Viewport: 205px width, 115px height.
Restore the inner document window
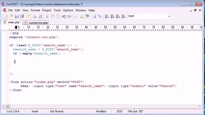click(195, 10)
